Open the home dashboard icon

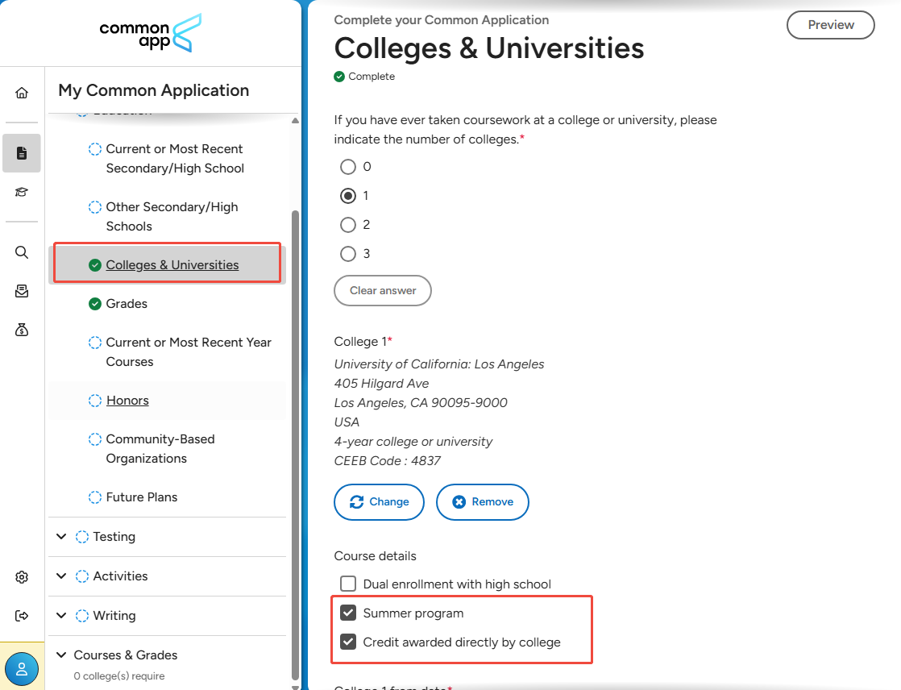click(x=22, y=93)
